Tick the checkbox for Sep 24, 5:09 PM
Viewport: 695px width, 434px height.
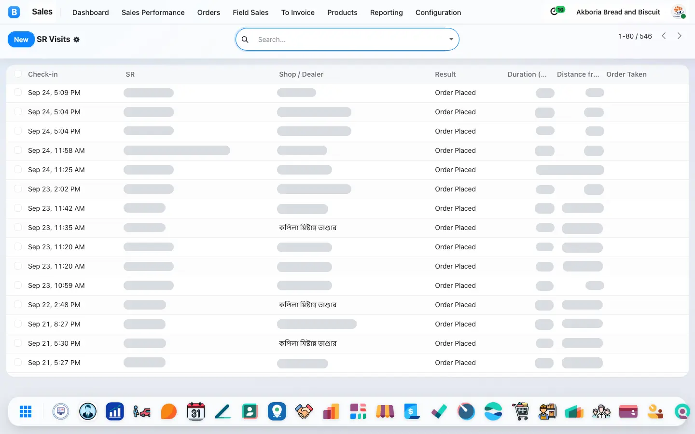(18, 92)
